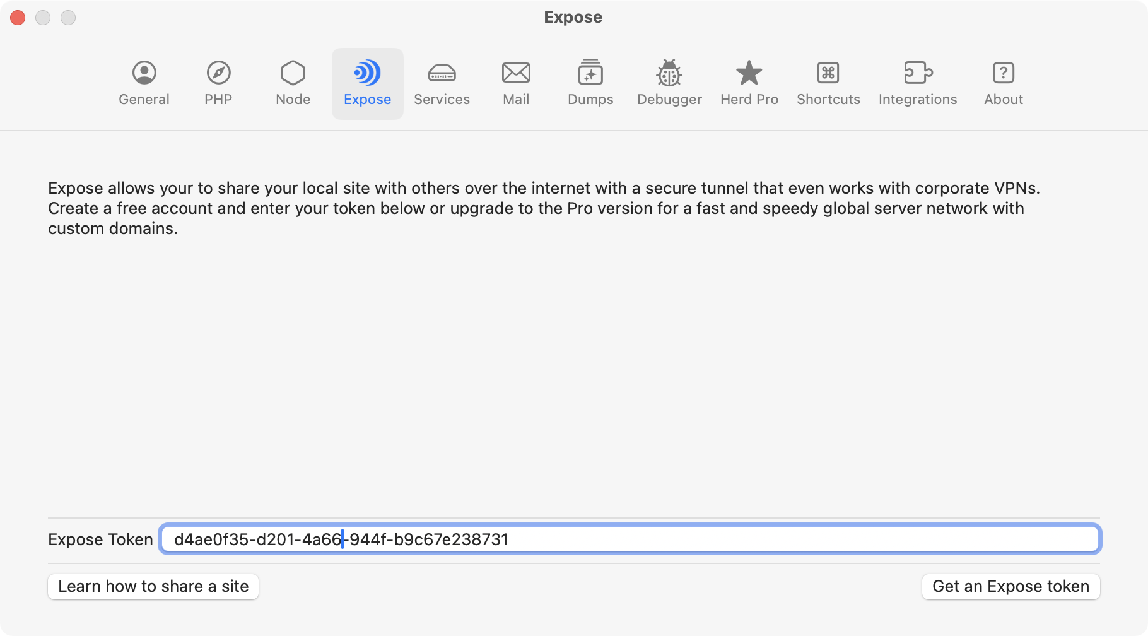Click the grayed fullscreen traffic light button
This screenshot has height=636, width=1148.
click(68, 18)
